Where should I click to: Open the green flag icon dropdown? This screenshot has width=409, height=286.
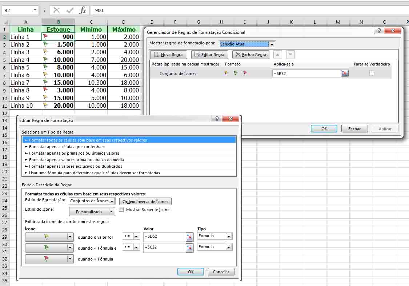[x=70, y=248]
